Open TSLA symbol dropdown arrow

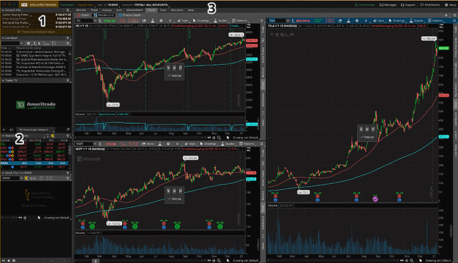point(288,21)
